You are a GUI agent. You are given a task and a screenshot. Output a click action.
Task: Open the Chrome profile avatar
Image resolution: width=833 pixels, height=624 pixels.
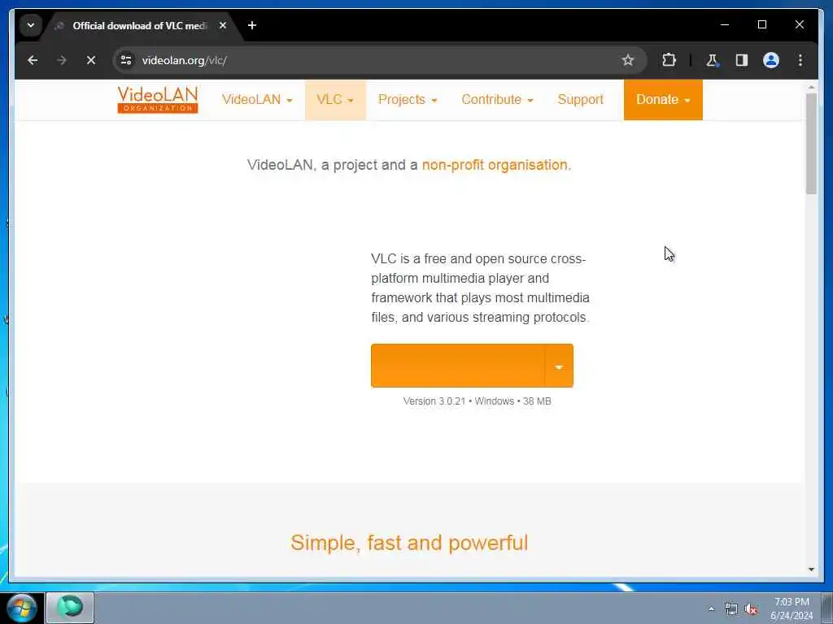click(771, 60)
